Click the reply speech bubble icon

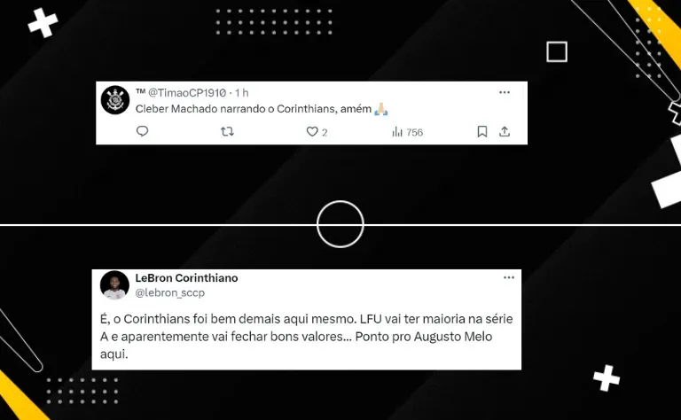point(142,131)
